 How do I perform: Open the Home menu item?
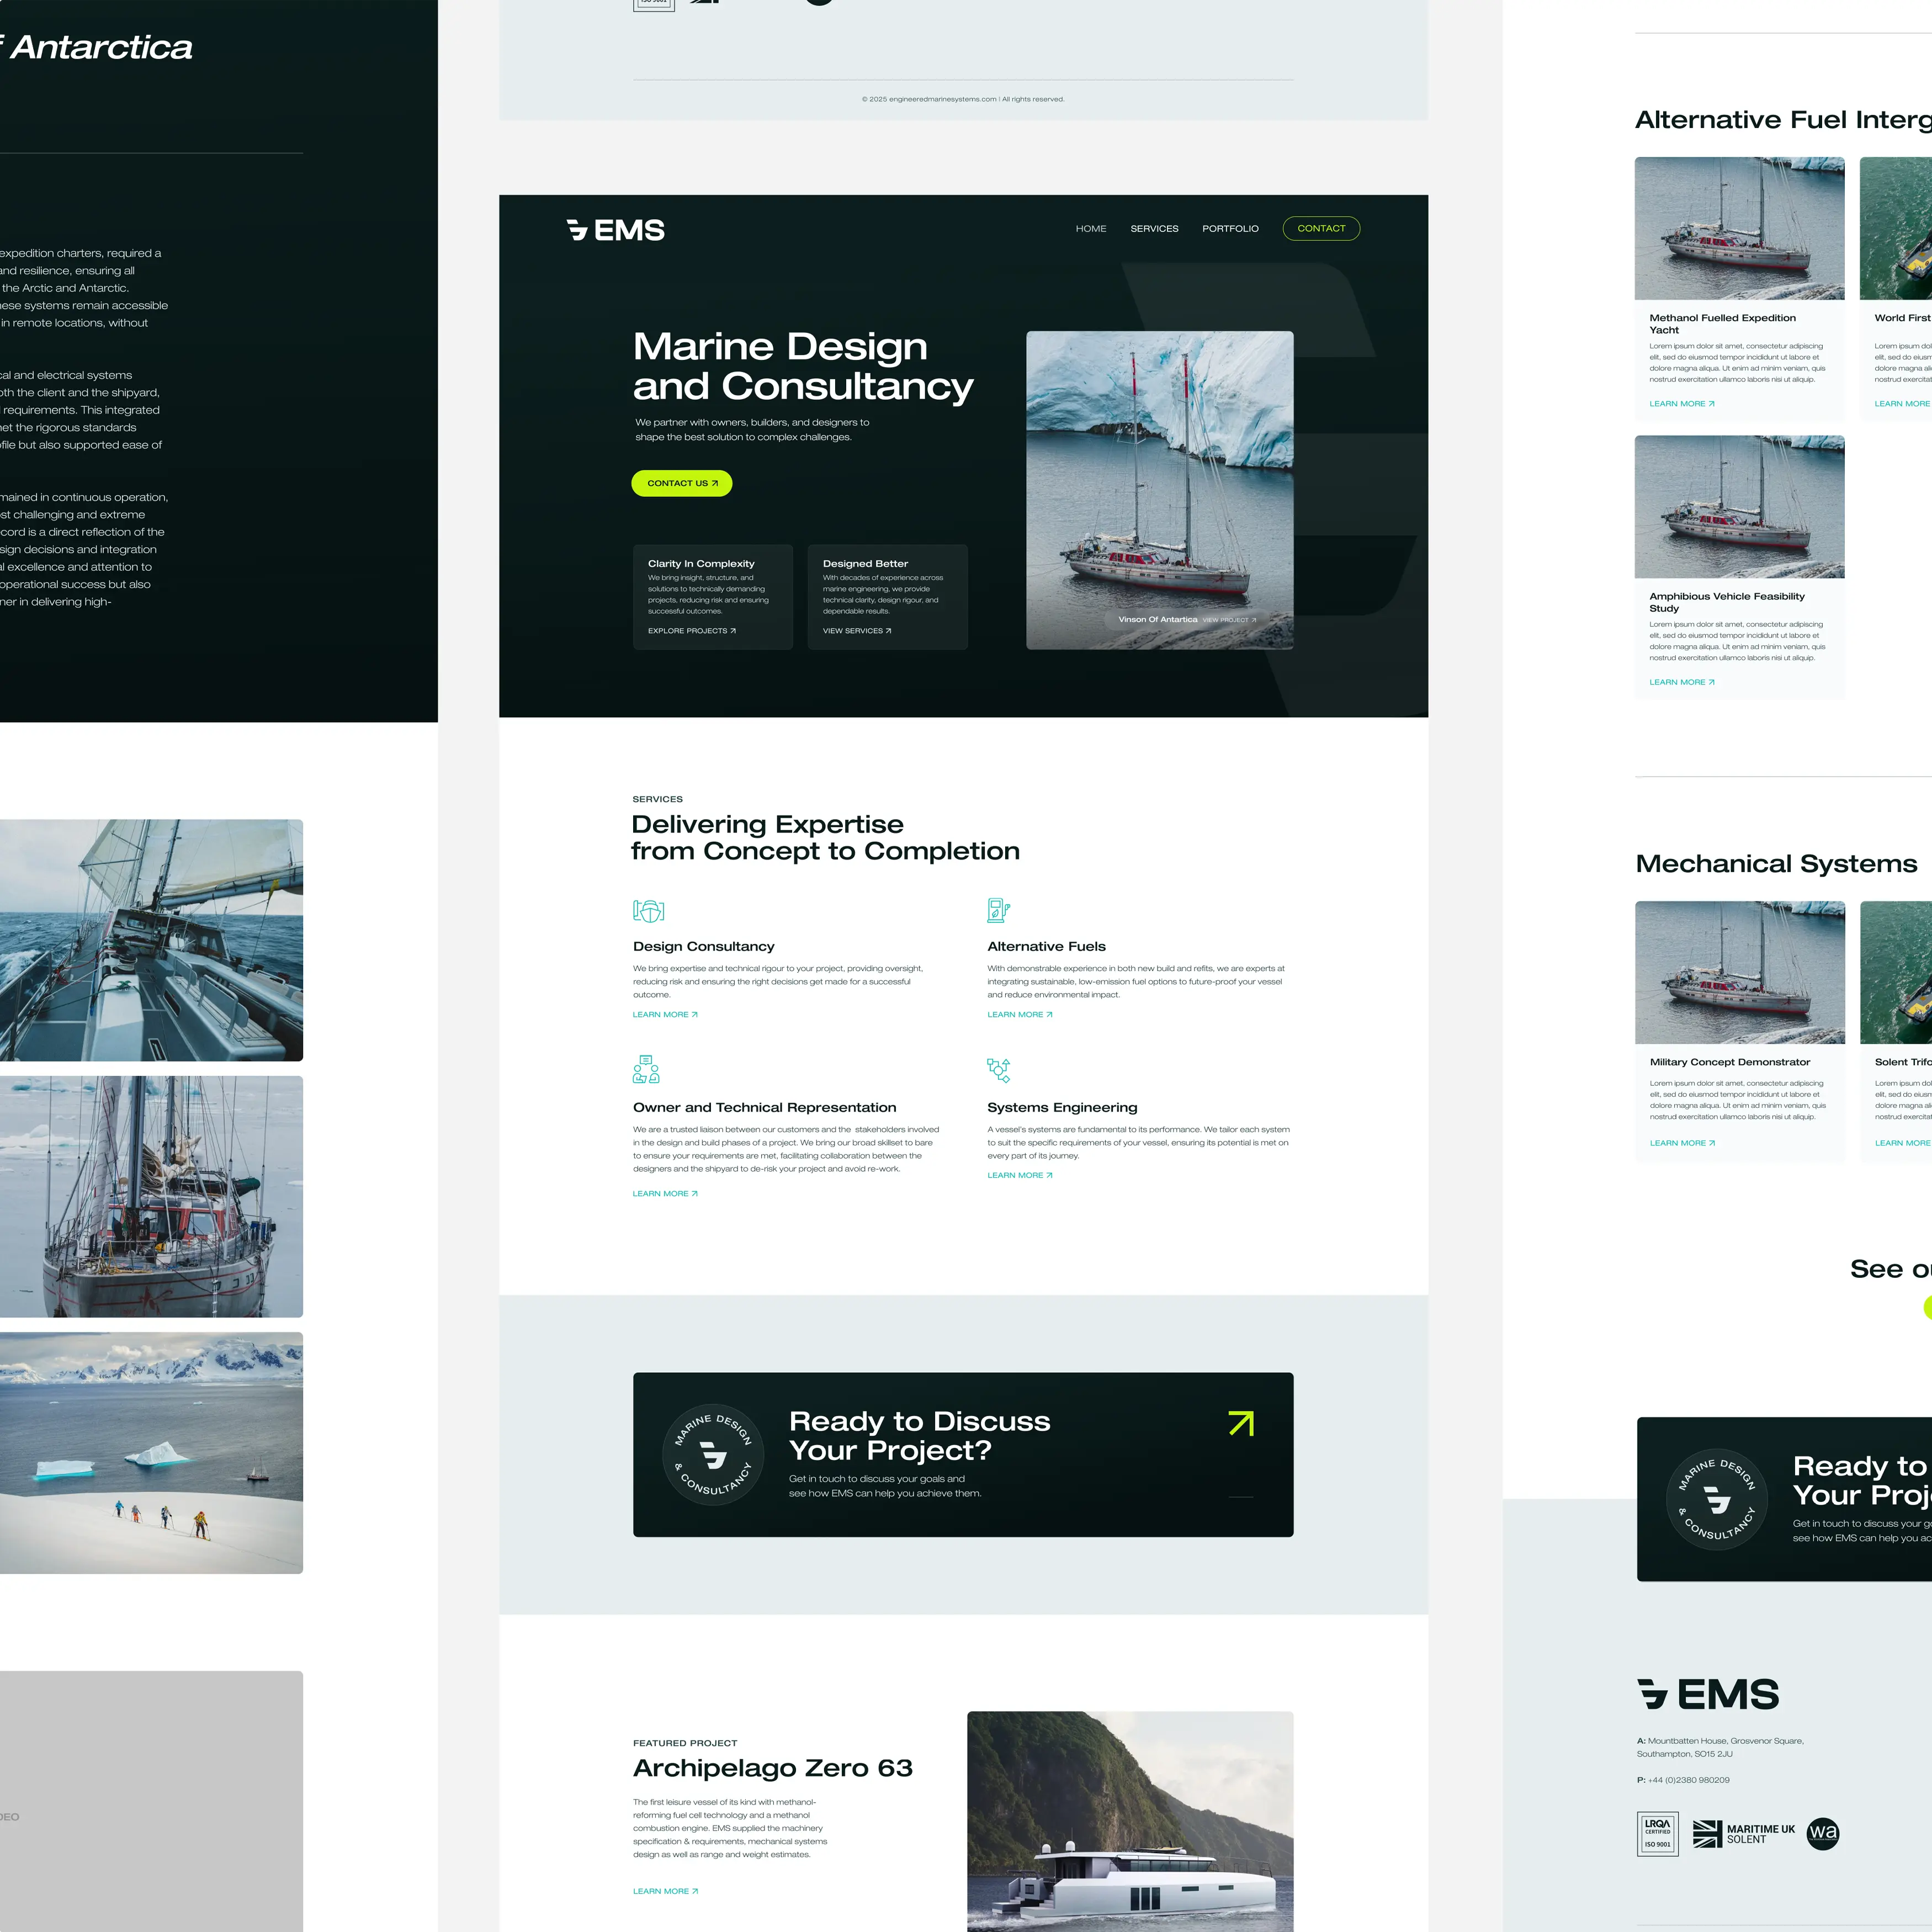pos(1090,229)
